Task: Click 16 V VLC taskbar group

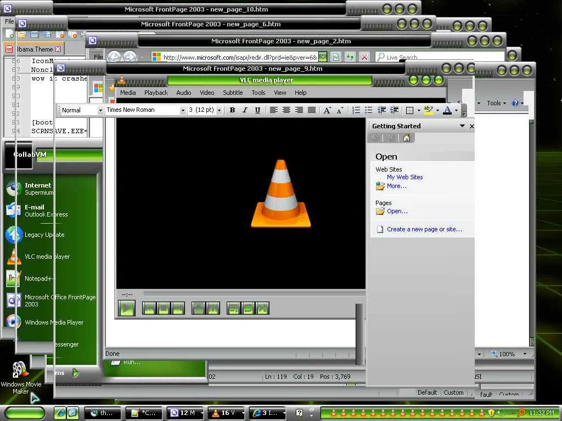Action: point(227,413)
